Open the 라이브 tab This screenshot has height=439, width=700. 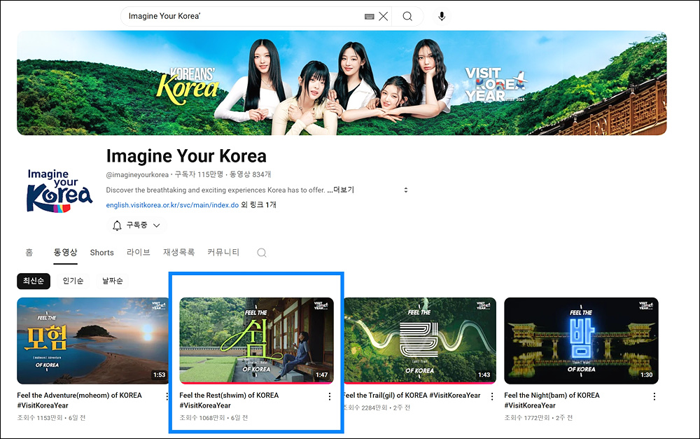[x=138, y=252]
